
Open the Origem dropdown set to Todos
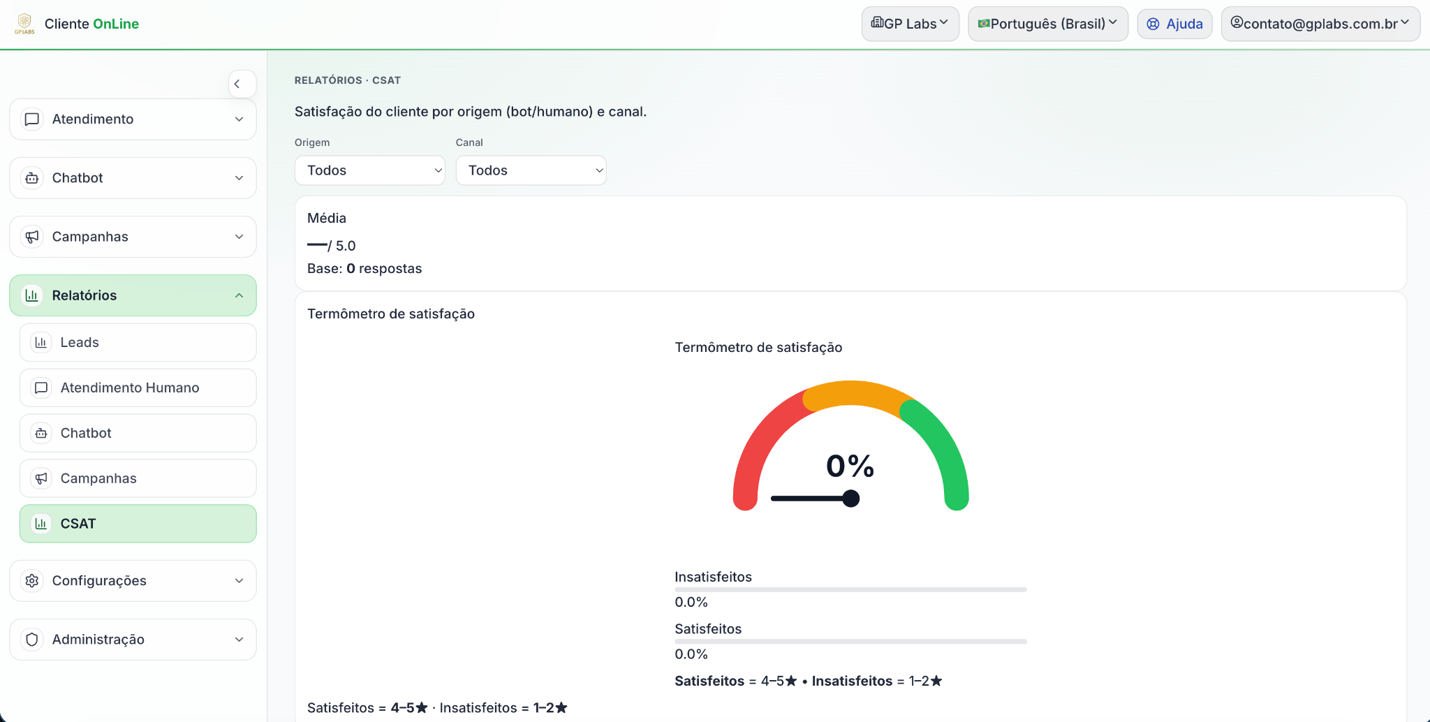click(x=369, y=170)
